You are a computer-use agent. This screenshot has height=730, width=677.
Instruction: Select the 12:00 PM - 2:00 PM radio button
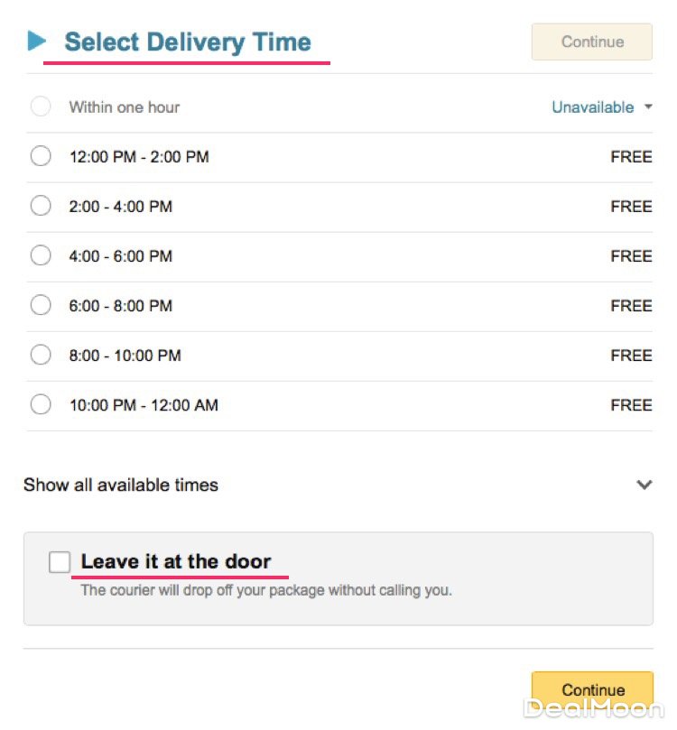click(x=41, y=157)
